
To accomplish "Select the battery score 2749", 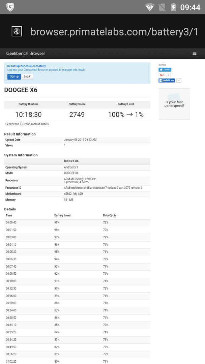I will click(x=77, y=115).
